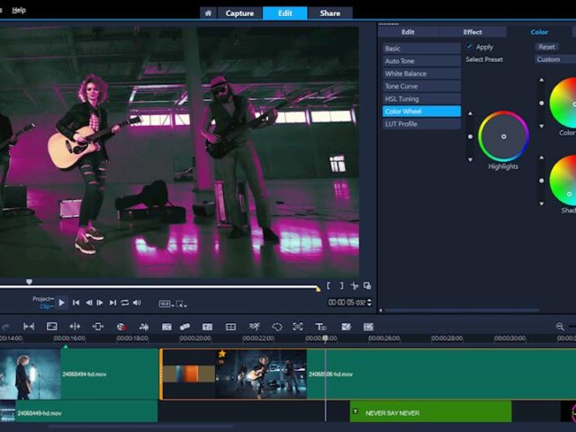Viewport: 576px width, 432px height.
Task: Click the Home icon beside Capture
Action: click(x=208, y=13)
